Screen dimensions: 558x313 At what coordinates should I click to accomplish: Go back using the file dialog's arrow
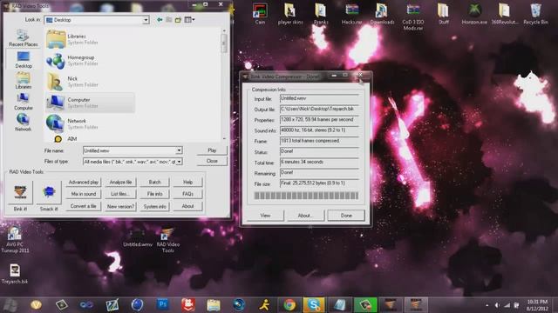(x=160, y=20)
